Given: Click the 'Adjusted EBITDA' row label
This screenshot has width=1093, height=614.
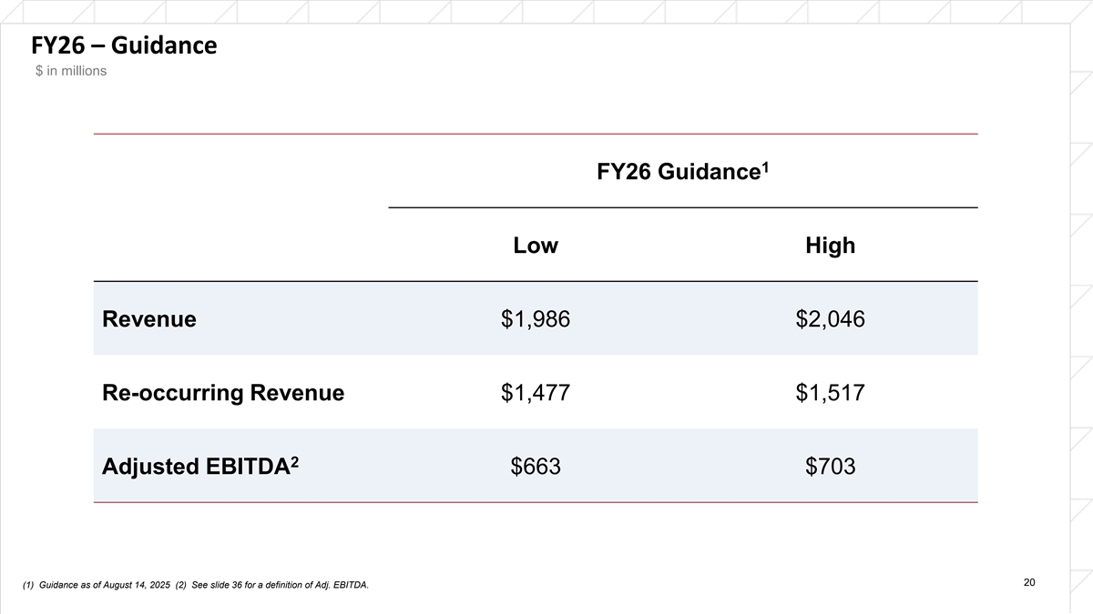Looking at the screenshot, I should point(195,467).
